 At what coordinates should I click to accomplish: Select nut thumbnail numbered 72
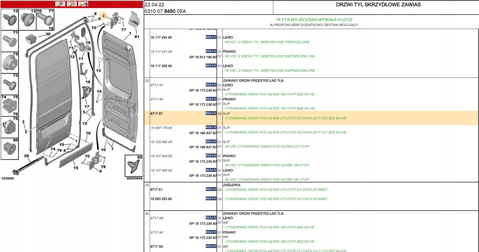tap(10, 63)
